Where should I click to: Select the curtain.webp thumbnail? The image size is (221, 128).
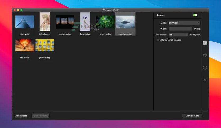point(65,22)
